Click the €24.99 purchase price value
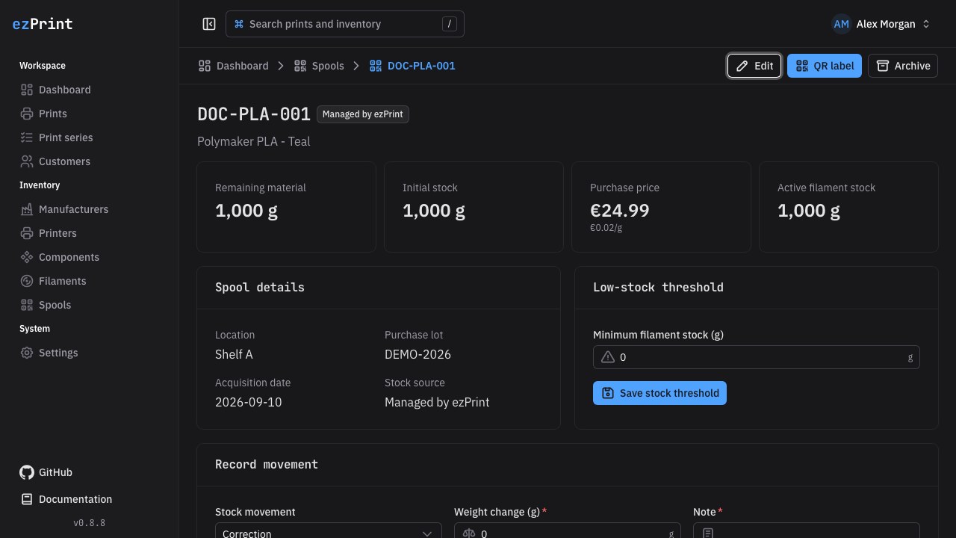 (x=619, y=211)
